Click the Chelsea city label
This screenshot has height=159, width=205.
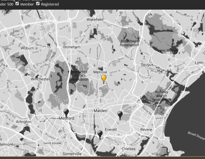129,149
